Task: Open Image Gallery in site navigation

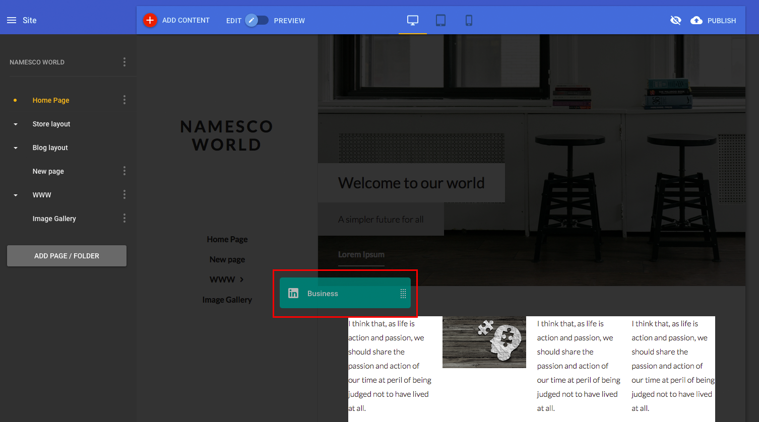Action: [227, 300]
